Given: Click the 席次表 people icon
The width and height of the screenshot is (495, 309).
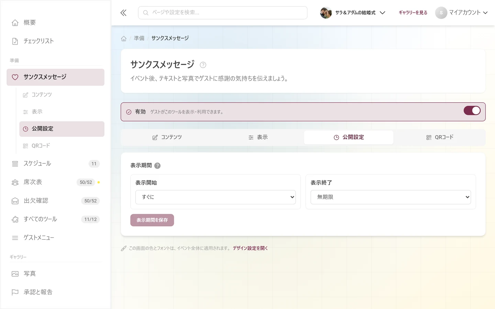Looking at the screenshot, I should click(15, 182).
